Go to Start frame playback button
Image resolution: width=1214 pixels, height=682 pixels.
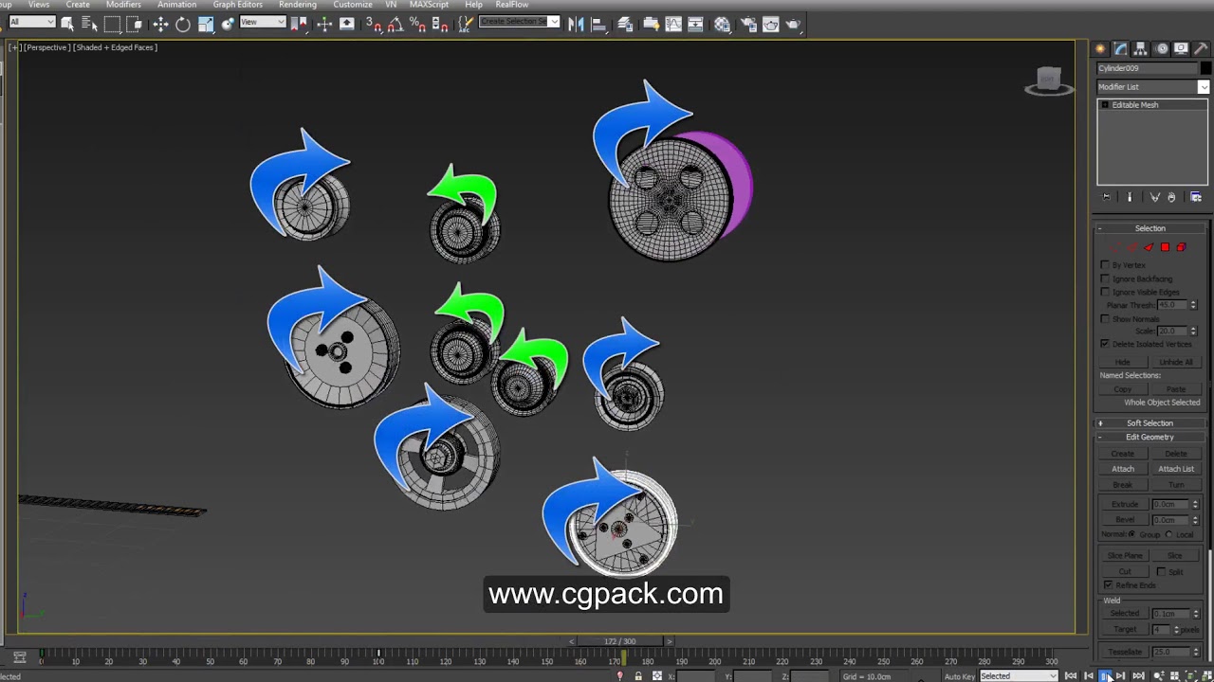(x=1071, y=675)
